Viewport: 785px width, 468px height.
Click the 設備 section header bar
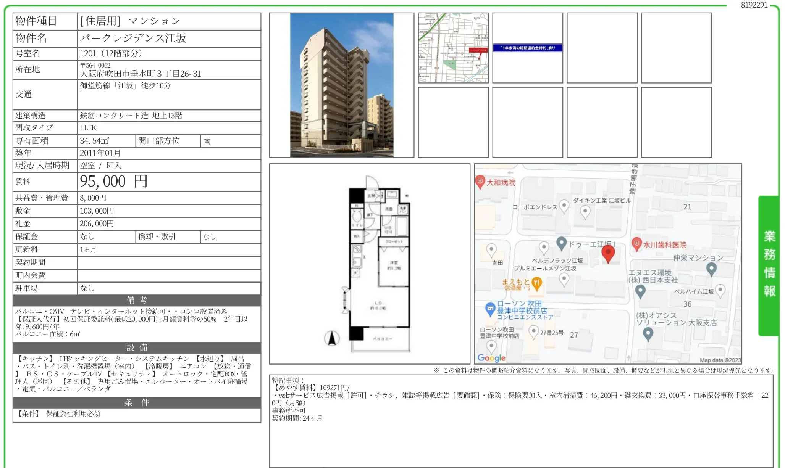(x=137, y=347)
